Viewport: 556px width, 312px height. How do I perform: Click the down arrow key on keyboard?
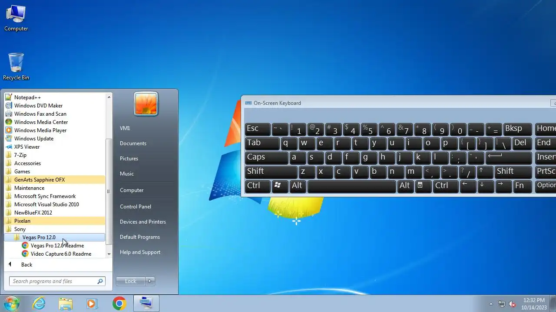pos(486,186)
